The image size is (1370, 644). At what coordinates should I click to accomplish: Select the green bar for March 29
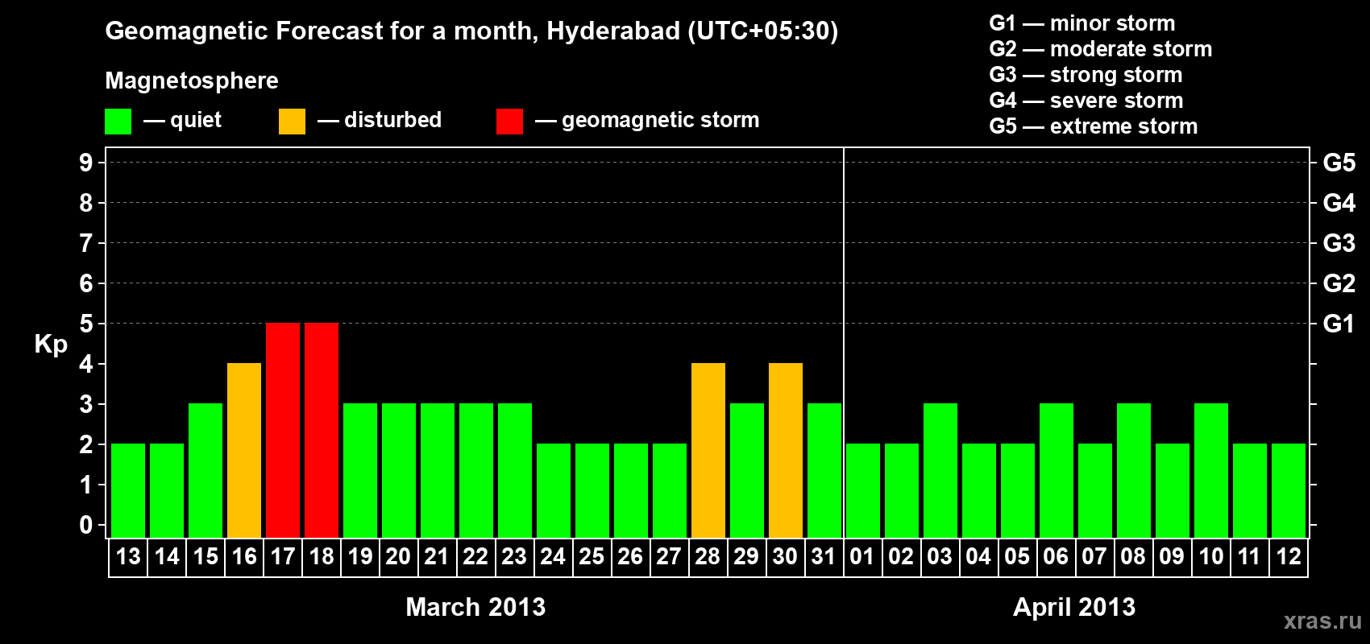[x=747, y=470]
